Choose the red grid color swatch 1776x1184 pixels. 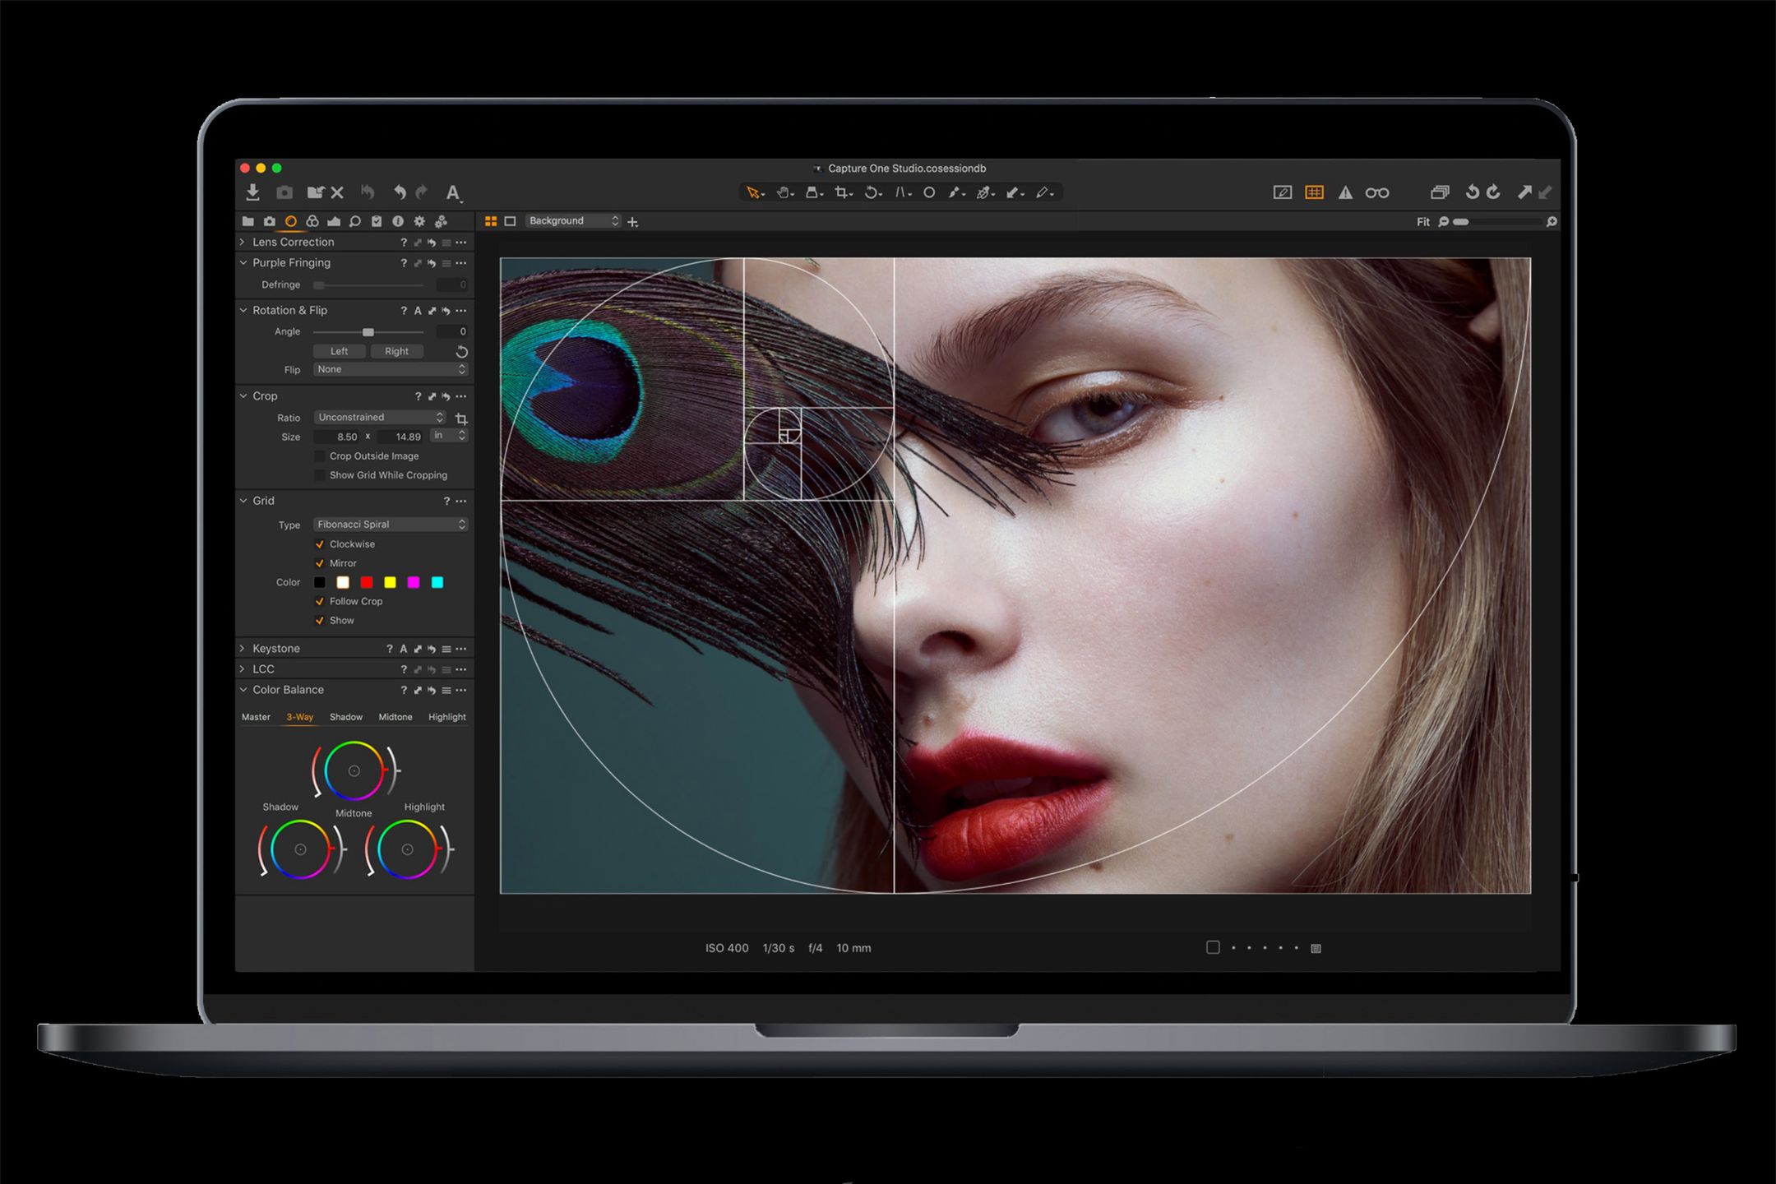click(x=367, y=582)
